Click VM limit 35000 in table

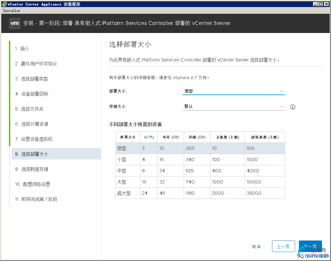(x=254, y=193)
